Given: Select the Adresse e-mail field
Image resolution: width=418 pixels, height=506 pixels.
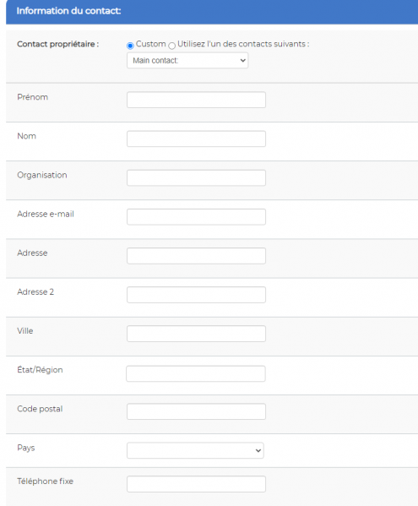Looking at the screenshot, I should click(196, 217).
